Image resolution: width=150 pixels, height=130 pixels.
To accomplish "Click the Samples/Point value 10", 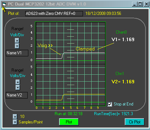I will pyautogui.click(x=22, y=117).
